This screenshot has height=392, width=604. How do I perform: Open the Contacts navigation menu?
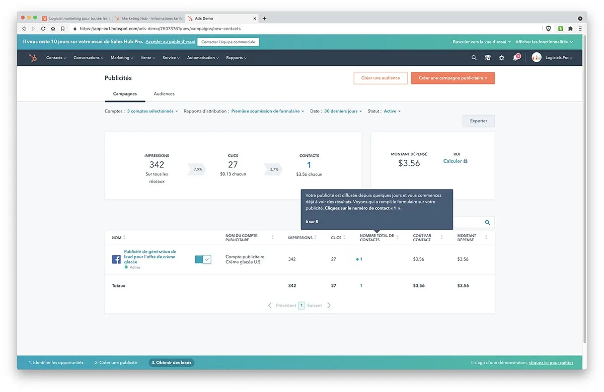(56, 58)
